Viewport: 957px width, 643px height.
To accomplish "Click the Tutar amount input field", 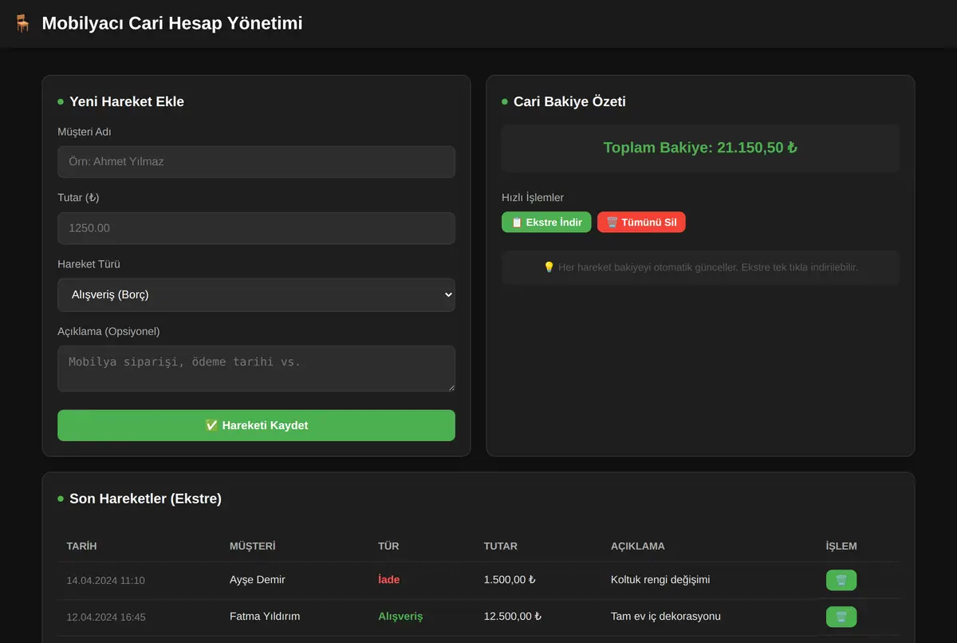I will click(x=256, y=228).
